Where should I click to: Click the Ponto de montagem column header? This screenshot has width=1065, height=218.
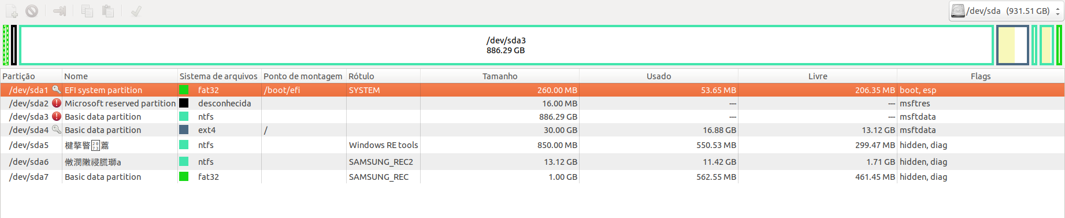pyautogui.click(x=303, y=76)
